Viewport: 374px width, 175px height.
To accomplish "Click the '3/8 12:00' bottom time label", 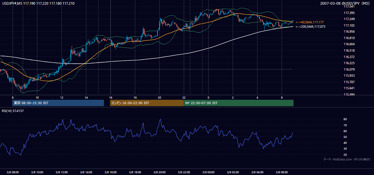I will click(x=61, y=172).
